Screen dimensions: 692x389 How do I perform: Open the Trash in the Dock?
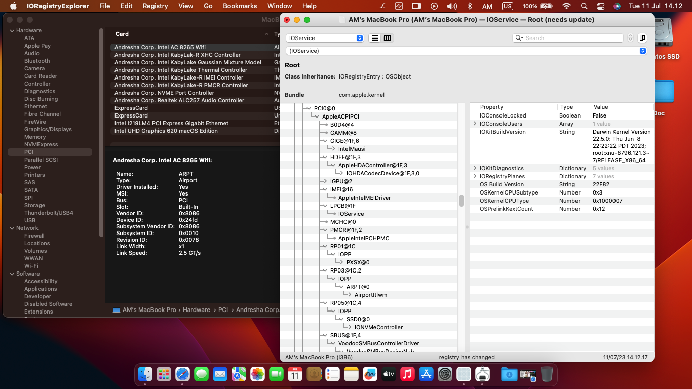coord(547,374)
